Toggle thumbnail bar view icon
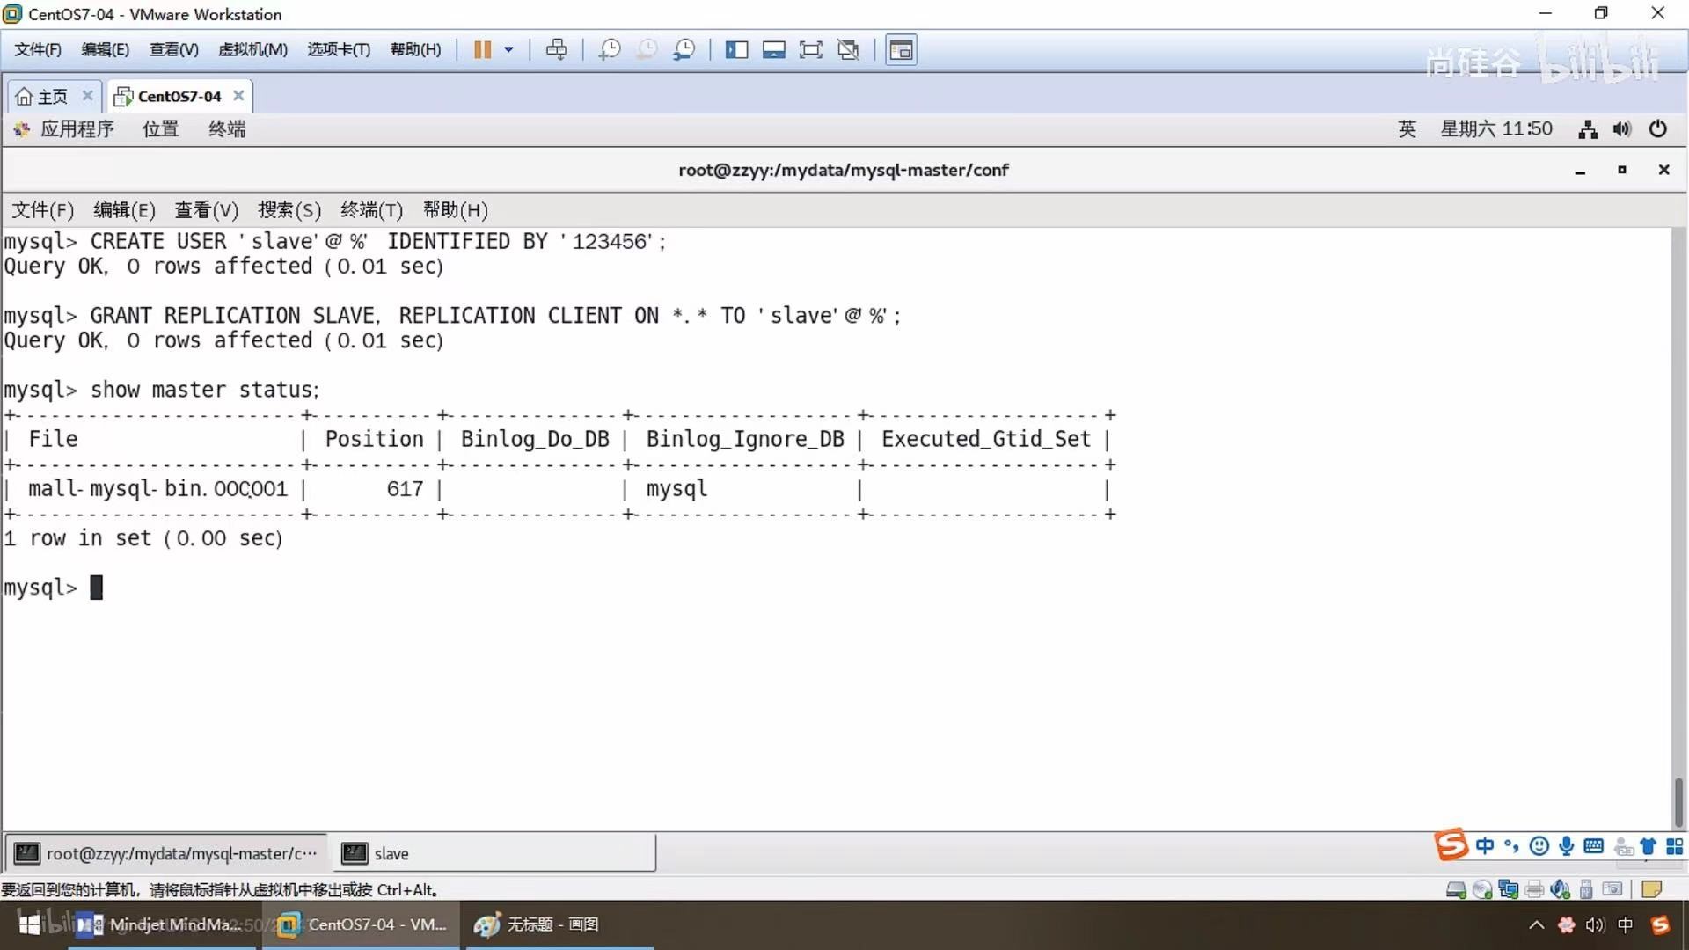This screenshot has height=950, width=1689. pos(773,50)
